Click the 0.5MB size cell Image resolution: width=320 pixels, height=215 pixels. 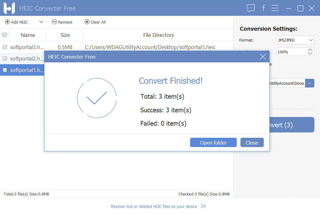(x=65, y=47)
